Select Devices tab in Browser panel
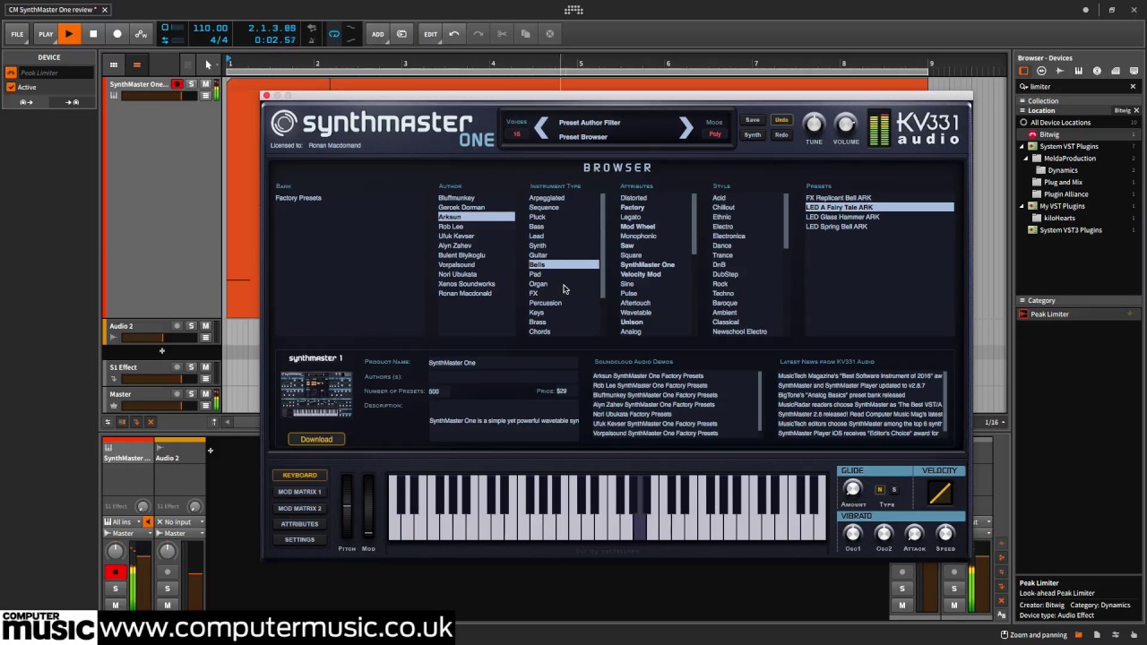 pyautogui.click(x=1023, y=71)
